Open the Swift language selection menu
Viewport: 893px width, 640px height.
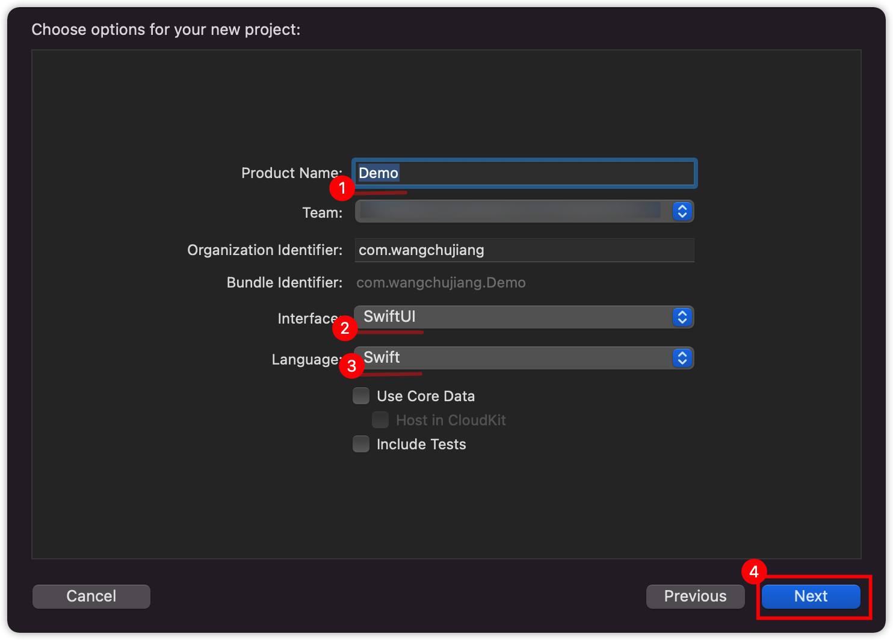[x=511, y=358]
